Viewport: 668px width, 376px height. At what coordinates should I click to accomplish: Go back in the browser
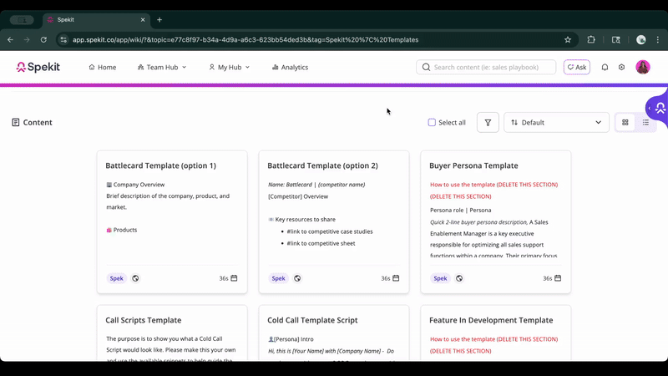(x=10, y=39)
